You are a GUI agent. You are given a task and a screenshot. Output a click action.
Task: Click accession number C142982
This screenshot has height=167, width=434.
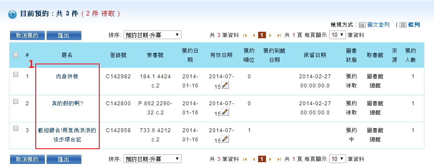click(x=118, y=76)
